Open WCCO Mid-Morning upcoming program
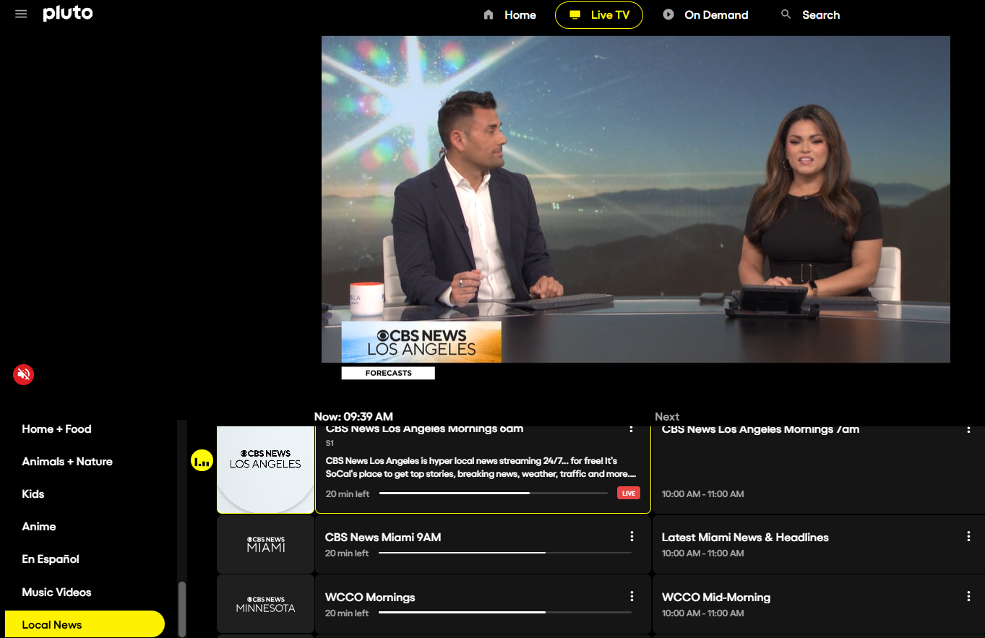985x638 pixels. [x=819, y=605]
